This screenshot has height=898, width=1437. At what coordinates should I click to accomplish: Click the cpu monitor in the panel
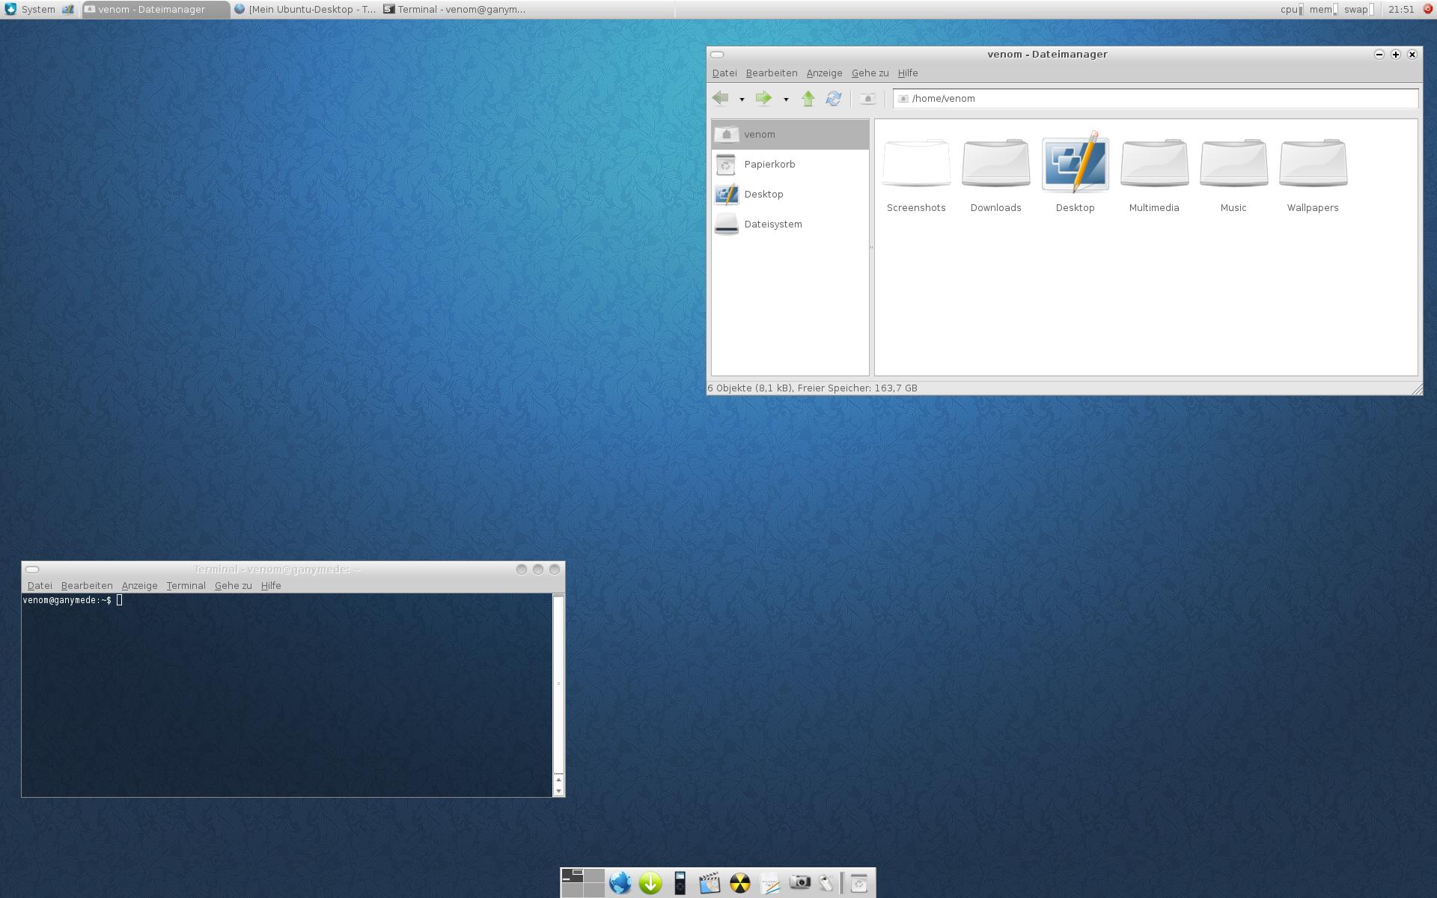coord(1291,9)
